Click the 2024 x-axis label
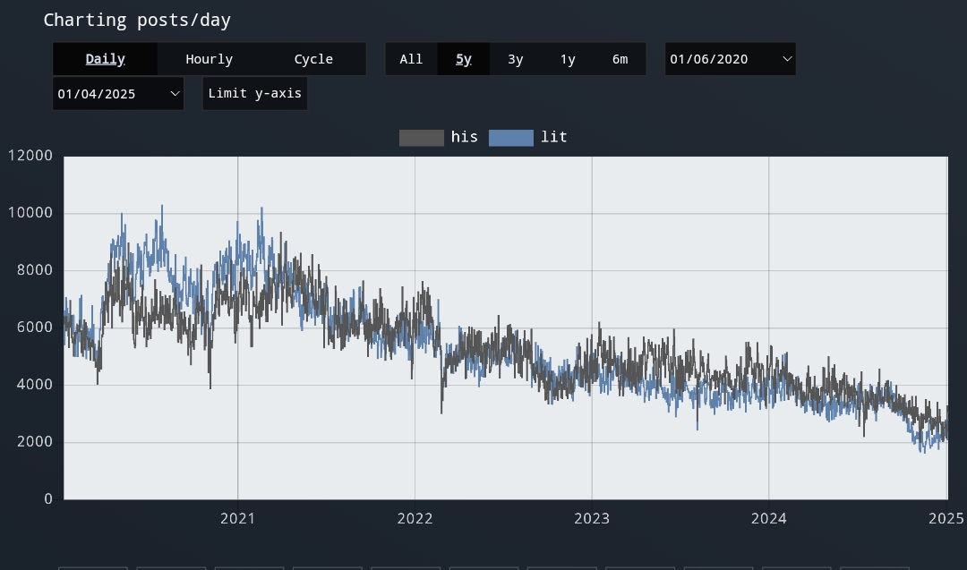Screen dimensions: 967x570 point(768,518)
